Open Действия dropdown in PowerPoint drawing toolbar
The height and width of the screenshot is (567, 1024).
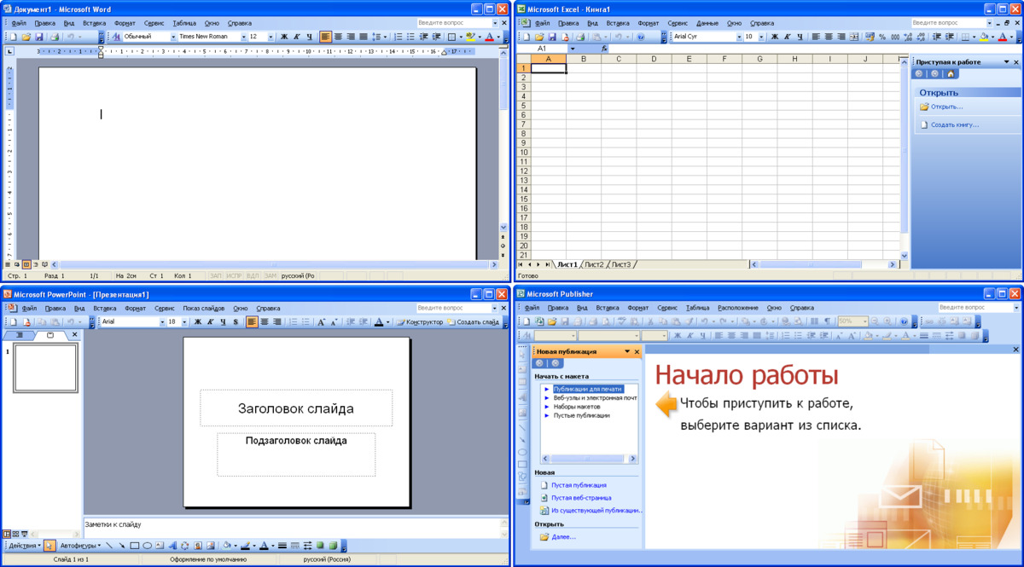click(x=25, y=546)
